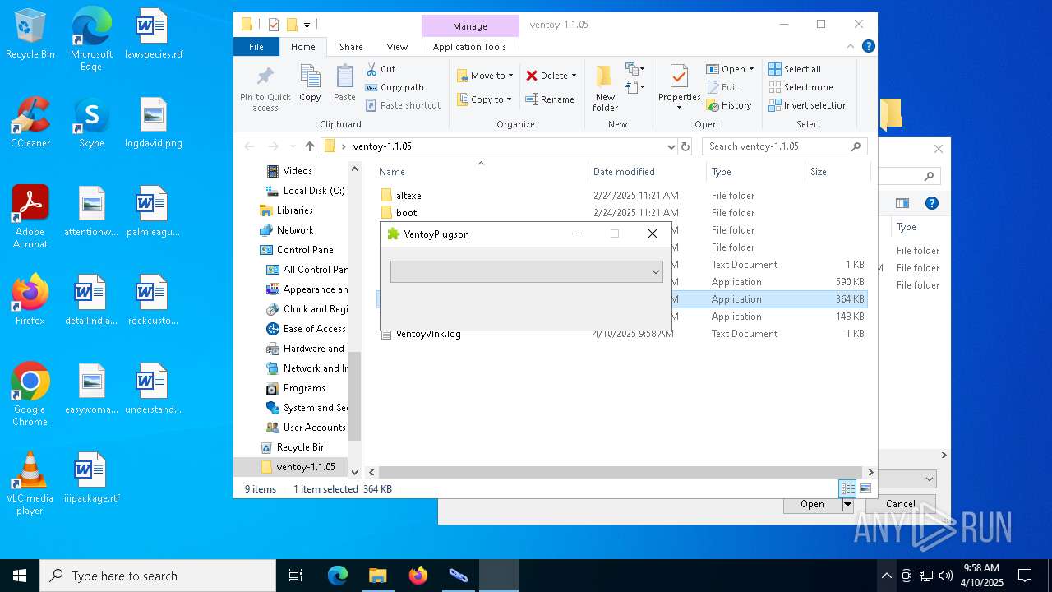Show hidden system tray icons
Screen dimensions: 1052x592
coord(886,576)
